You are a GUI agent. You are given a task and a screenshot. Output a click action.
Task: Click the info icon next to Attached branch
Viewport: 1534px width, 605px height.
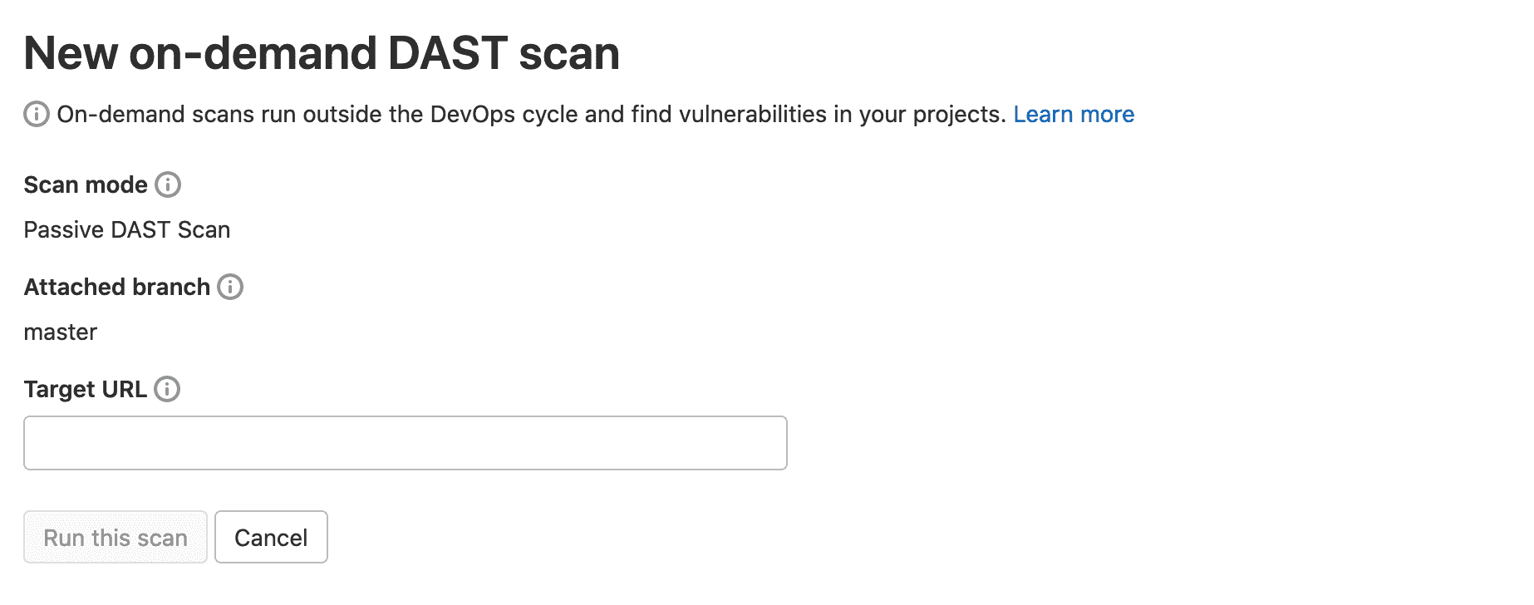[x=232, y=288]
